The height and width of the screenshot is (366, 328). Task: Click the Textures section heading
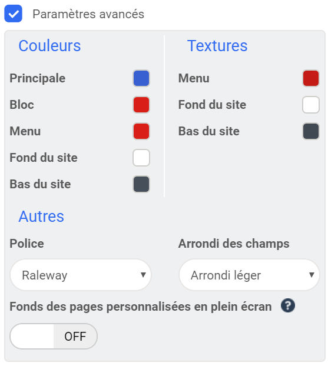(217, 45)
